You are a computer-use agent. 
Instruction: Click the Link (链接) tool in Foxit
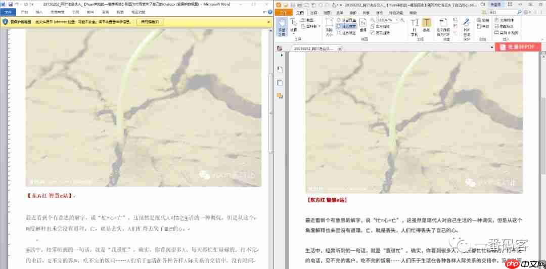click(x=484, y=20)
